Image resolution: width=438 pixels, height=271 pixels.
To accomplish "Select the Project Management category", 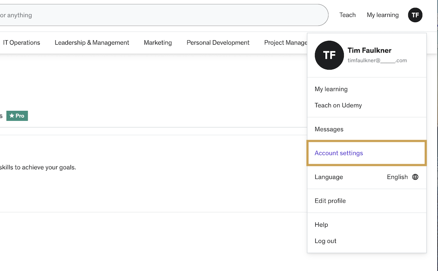I will pyautogui.click(x=286, y=42).
